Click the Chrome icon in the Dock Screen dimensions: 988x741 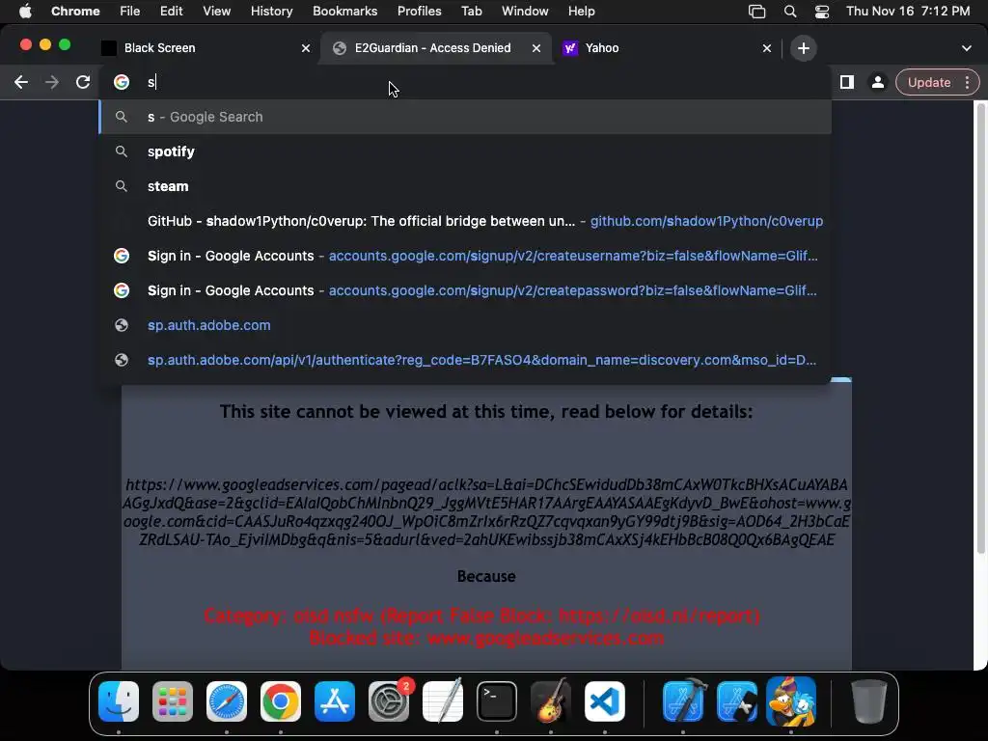coord(281,701)
